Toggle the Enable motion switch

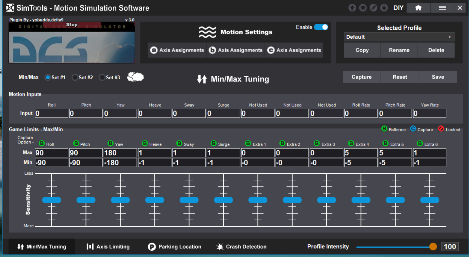[x=321, y=27]
